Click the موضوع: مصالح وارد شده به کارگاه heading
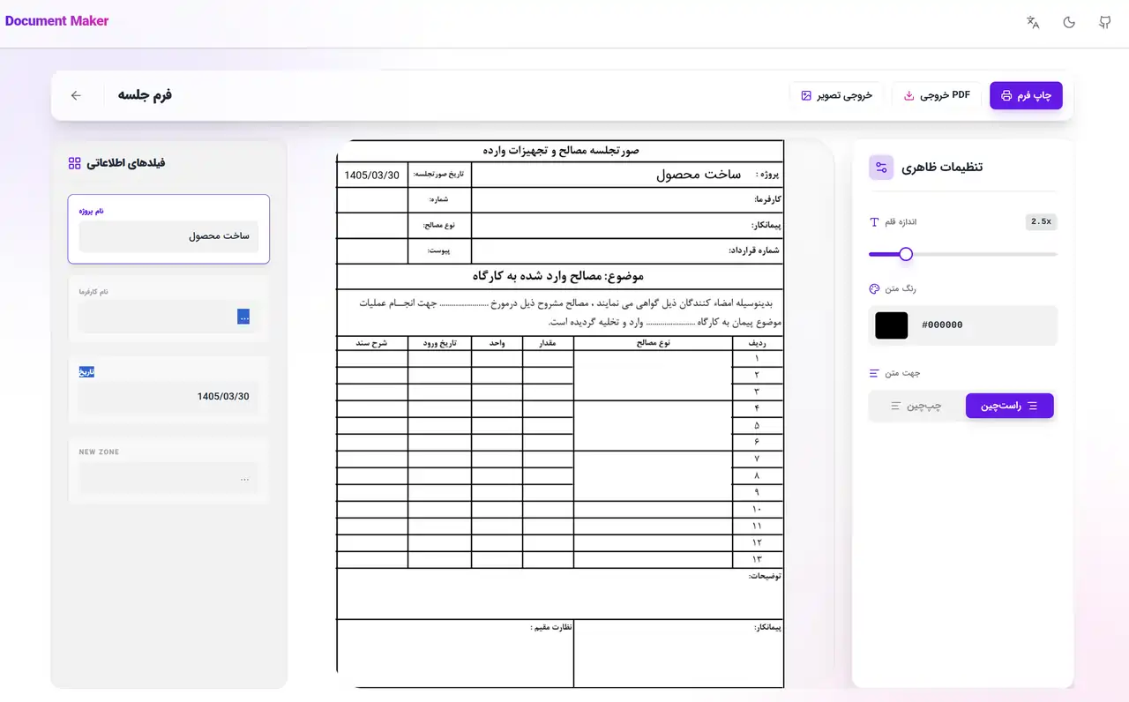Screen dimensions: 1129x702 point(560,276)
